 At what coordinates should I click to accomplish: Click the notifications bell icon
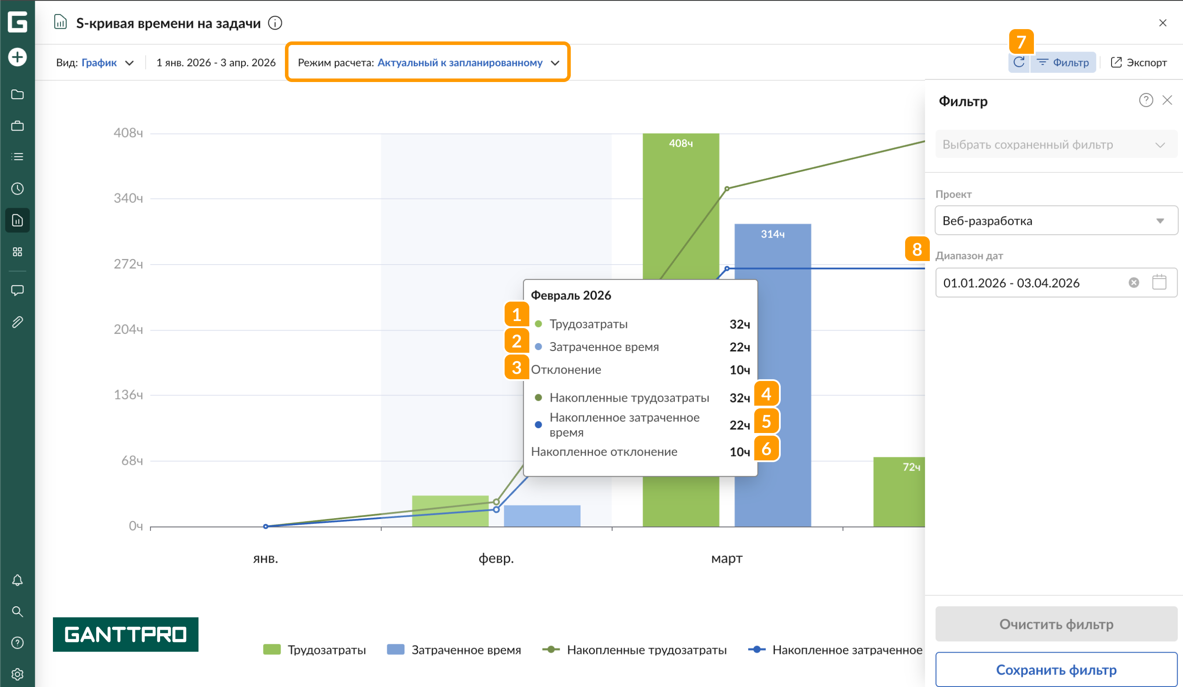click(x=17, y=580)
